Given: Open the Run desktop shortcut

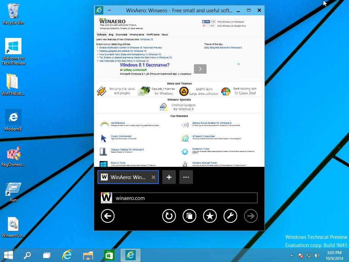Looking at the screenshot, I should click(13, 192).
